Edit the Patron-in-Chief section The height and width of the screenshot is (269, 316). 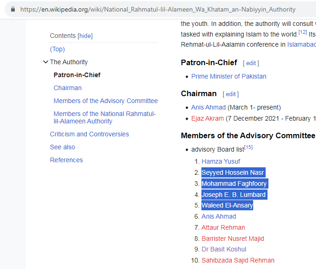tap(251, 63)
